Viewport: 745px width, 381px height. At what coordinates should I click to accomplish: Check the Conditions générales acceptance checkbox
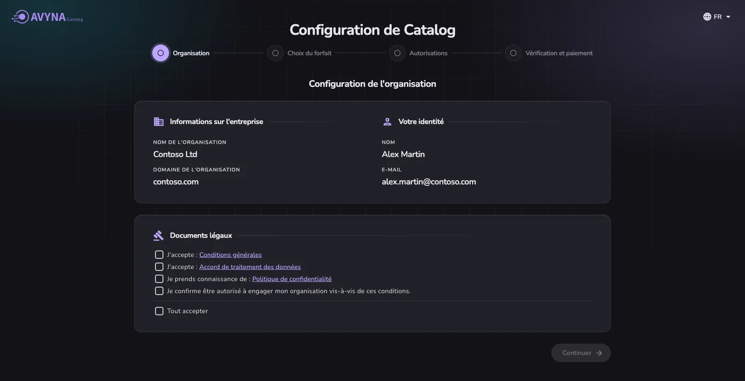[x=159, y=255]
